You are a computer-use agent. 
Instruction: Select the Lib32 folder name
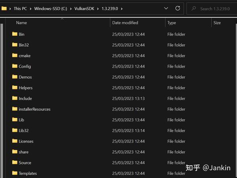(x=24, y=131)
